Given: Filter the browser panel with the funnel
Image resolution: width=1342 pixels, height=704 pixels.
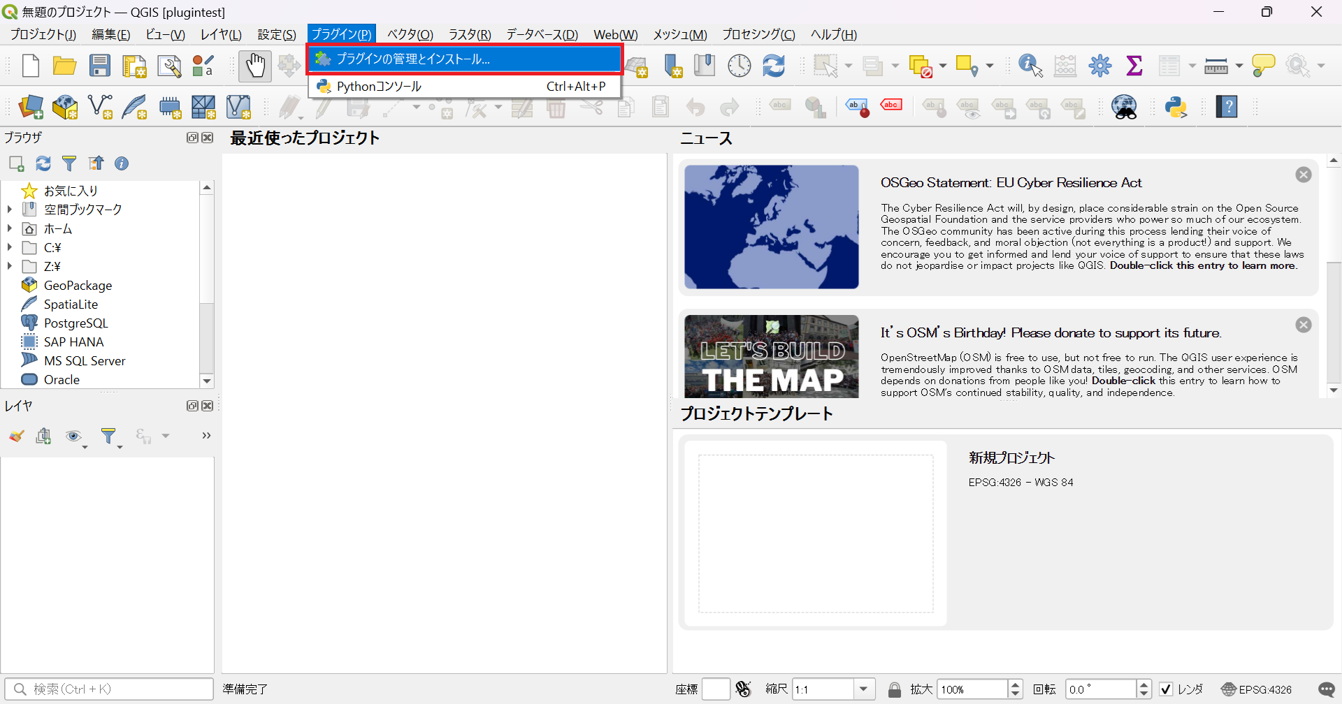Looking at the screenshot, I should click(69, 163).
